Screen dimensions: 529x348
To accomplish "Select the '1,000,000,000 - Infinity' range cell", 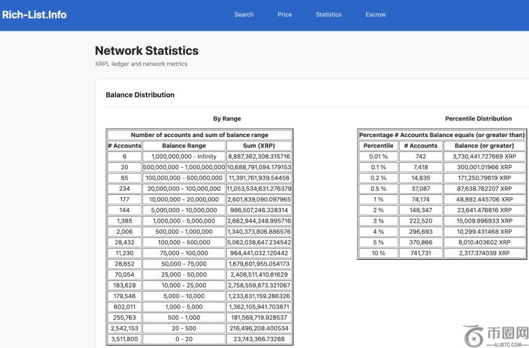I will click(x=184, y=157).
